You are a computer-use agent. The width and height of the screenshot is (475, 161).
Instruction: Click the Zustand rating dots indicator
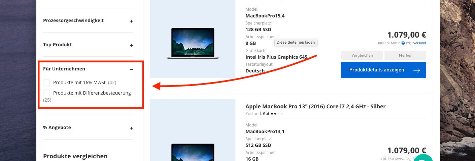tap(277, 114)
